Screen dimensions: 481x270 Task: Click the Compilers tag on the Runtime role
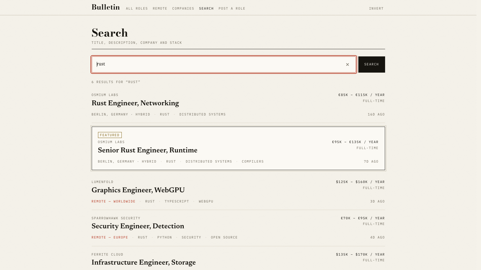click(x=253, y=162)
